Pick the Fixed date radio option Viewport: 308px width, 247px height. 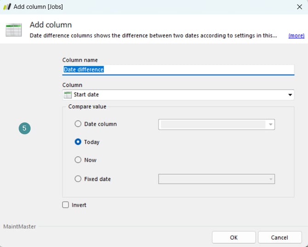pos(78,179)
